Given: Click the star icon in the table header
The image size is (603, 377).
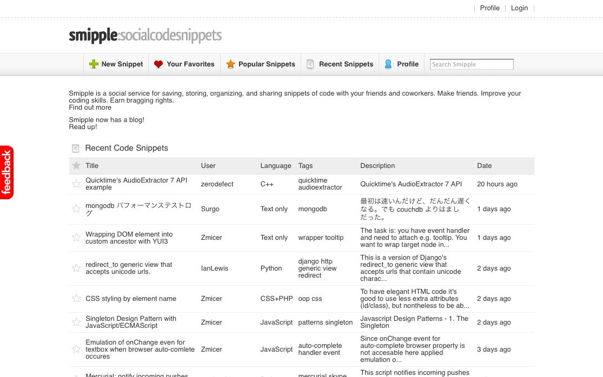Looking at the screenshot, I should coord(76,165).
